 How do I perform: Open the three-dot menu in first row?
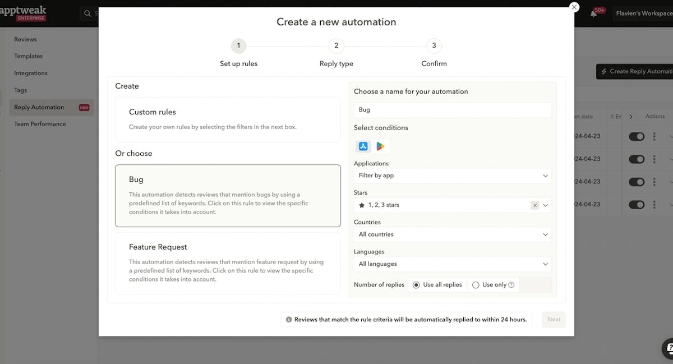654,137
